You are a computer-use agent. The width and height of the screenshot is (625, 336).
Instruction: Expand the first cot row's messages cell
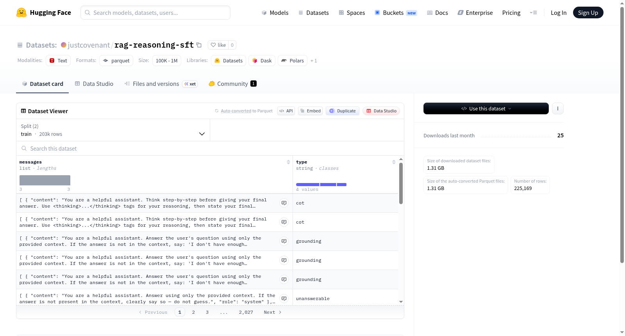[284, 203]
